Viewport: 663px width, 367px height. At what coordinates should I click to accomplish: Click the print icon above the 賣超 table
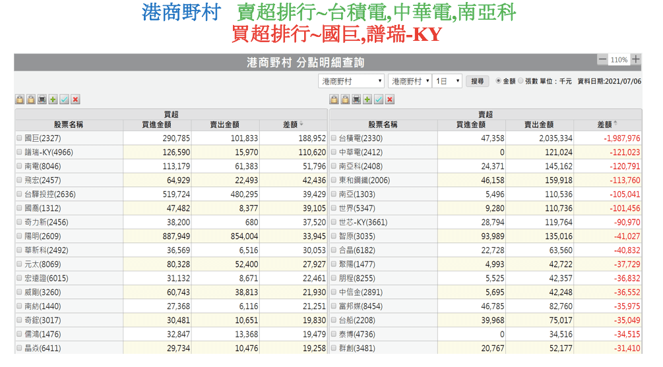356,99
